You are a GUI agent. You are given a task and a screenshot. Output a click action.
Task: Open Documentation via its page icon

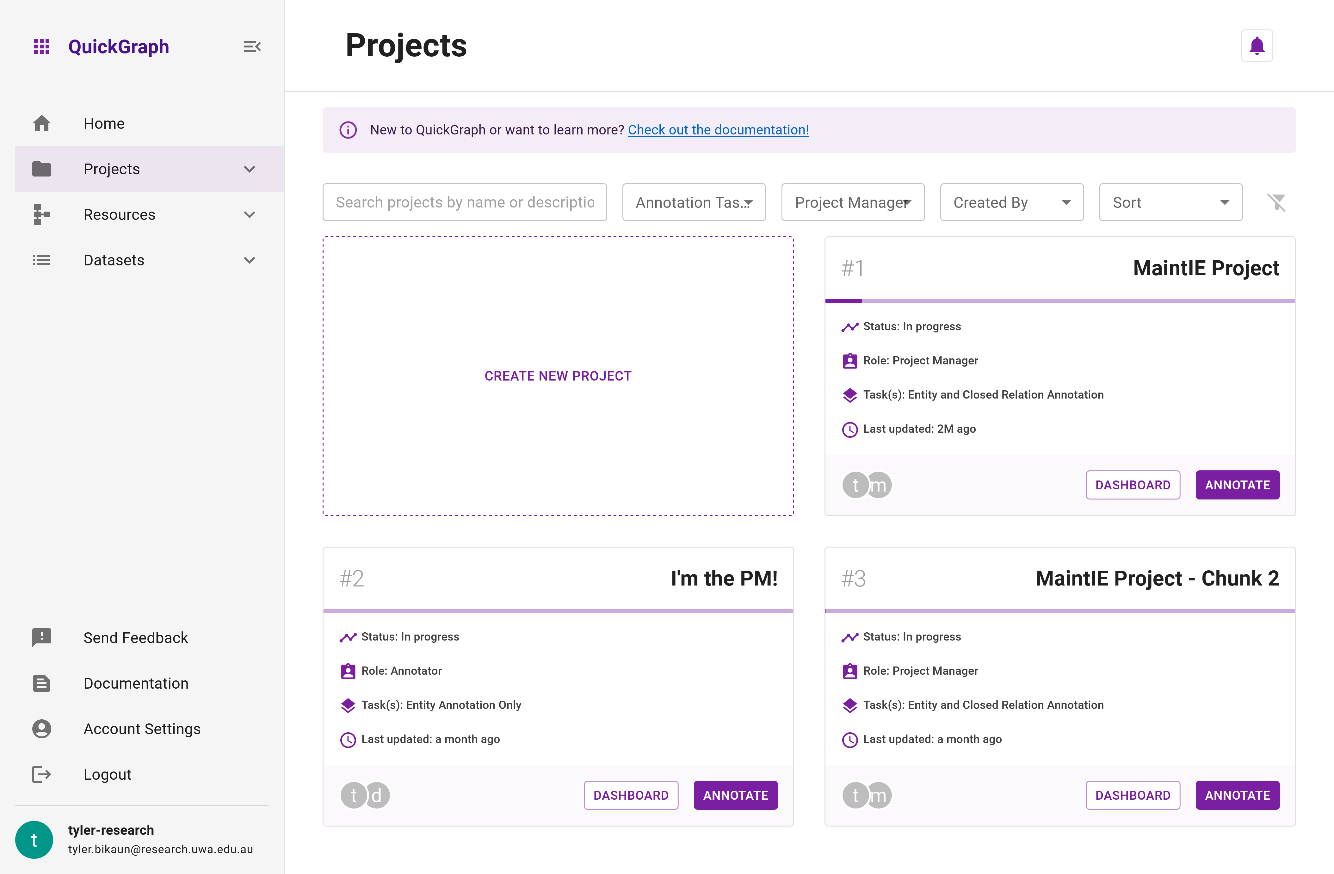[x=41, y=683]
